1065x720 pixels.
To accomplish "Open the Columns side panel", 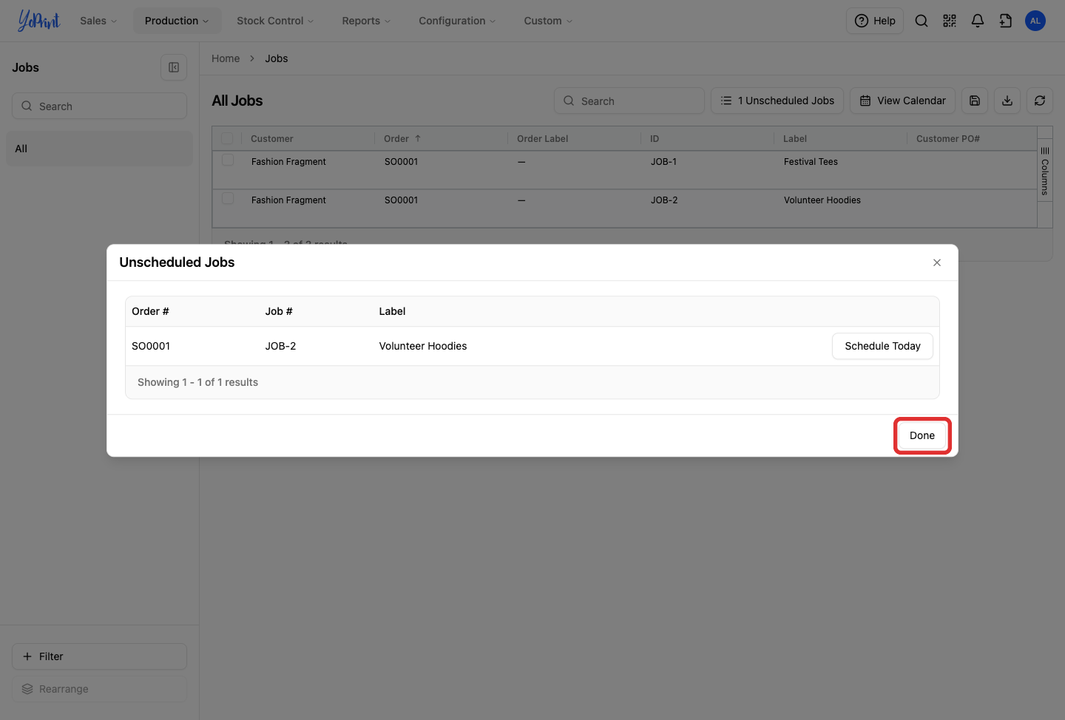I will [1045, 170].
